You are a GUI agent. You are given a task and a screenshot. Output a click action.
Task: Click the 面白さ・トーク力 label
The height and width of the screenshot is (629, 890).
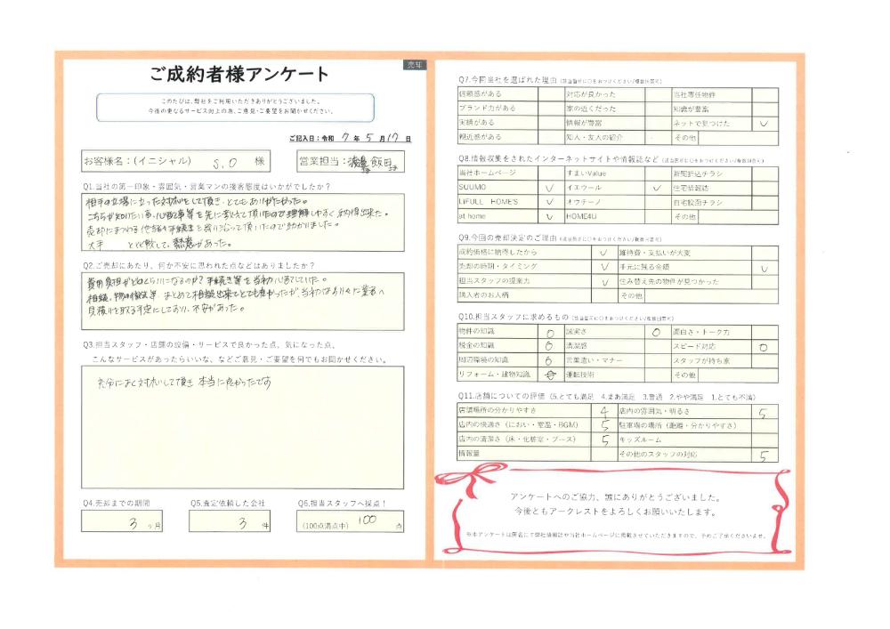[x=701, y=332]
